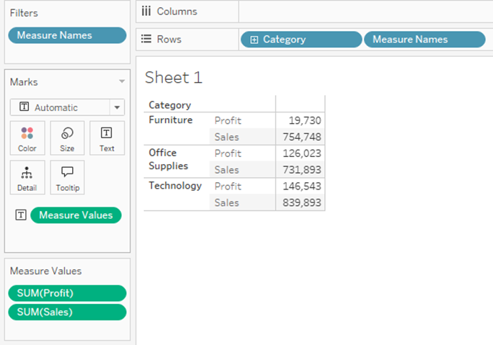Click Furniture Profit value 19,730
Viewport: 493px width, 345px height.
coord(305,121)
